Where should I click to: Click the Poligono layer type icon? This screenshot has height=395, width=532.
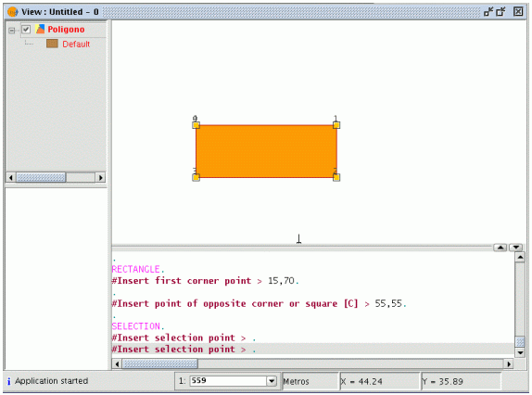click(x=40, y=29)
